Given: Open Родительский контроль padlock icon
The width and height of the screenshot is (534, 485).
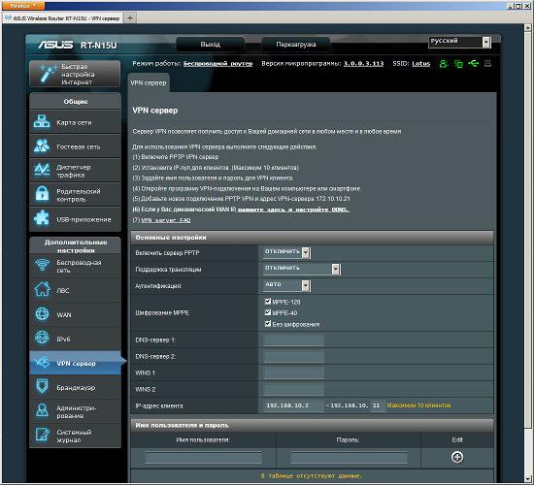Looking at the screenshot, I should click(x=42, y=194).
